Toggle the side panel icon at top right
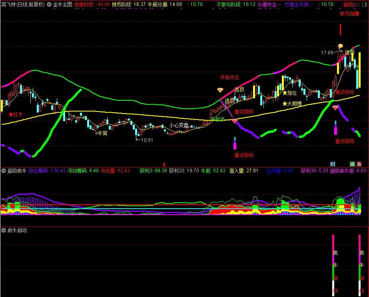 click(x=365, y=4)
